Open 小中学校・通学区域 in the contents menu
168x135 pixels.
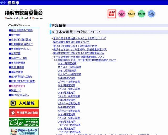click(x=20, y=40)
